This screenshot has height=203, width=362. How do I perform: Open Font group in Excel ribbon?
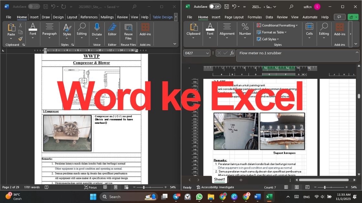pos(210,31)
